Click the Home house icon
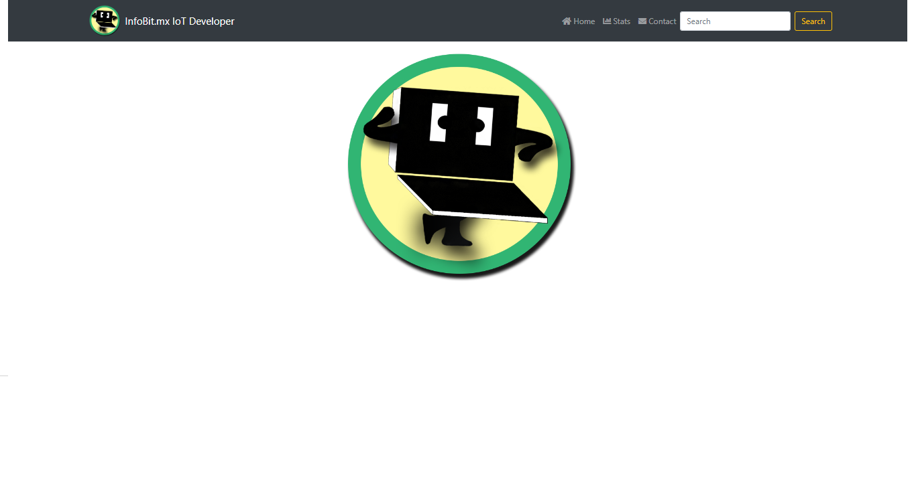The width and height of the screenshot is (916, 498). [567, 21]
